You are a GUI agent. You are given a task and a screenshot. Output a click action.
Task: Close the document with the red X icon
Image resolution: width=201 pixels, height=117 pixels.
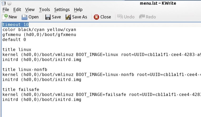pos(96,17)
